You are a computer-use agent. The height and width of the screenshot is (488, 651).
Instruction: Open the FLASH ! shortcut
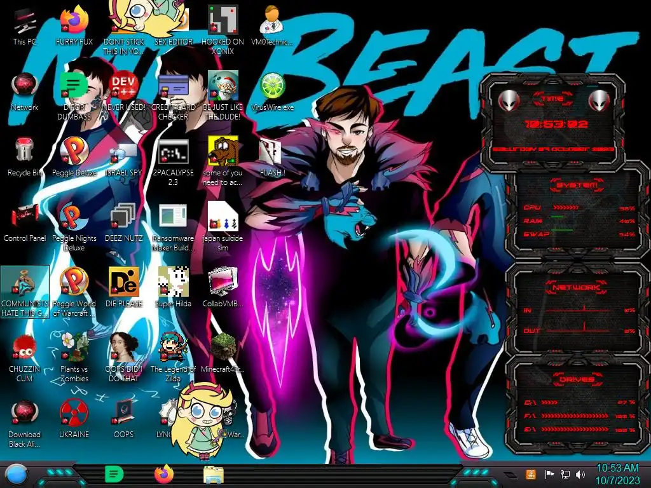pyautogui.click(x=272, y=158)
